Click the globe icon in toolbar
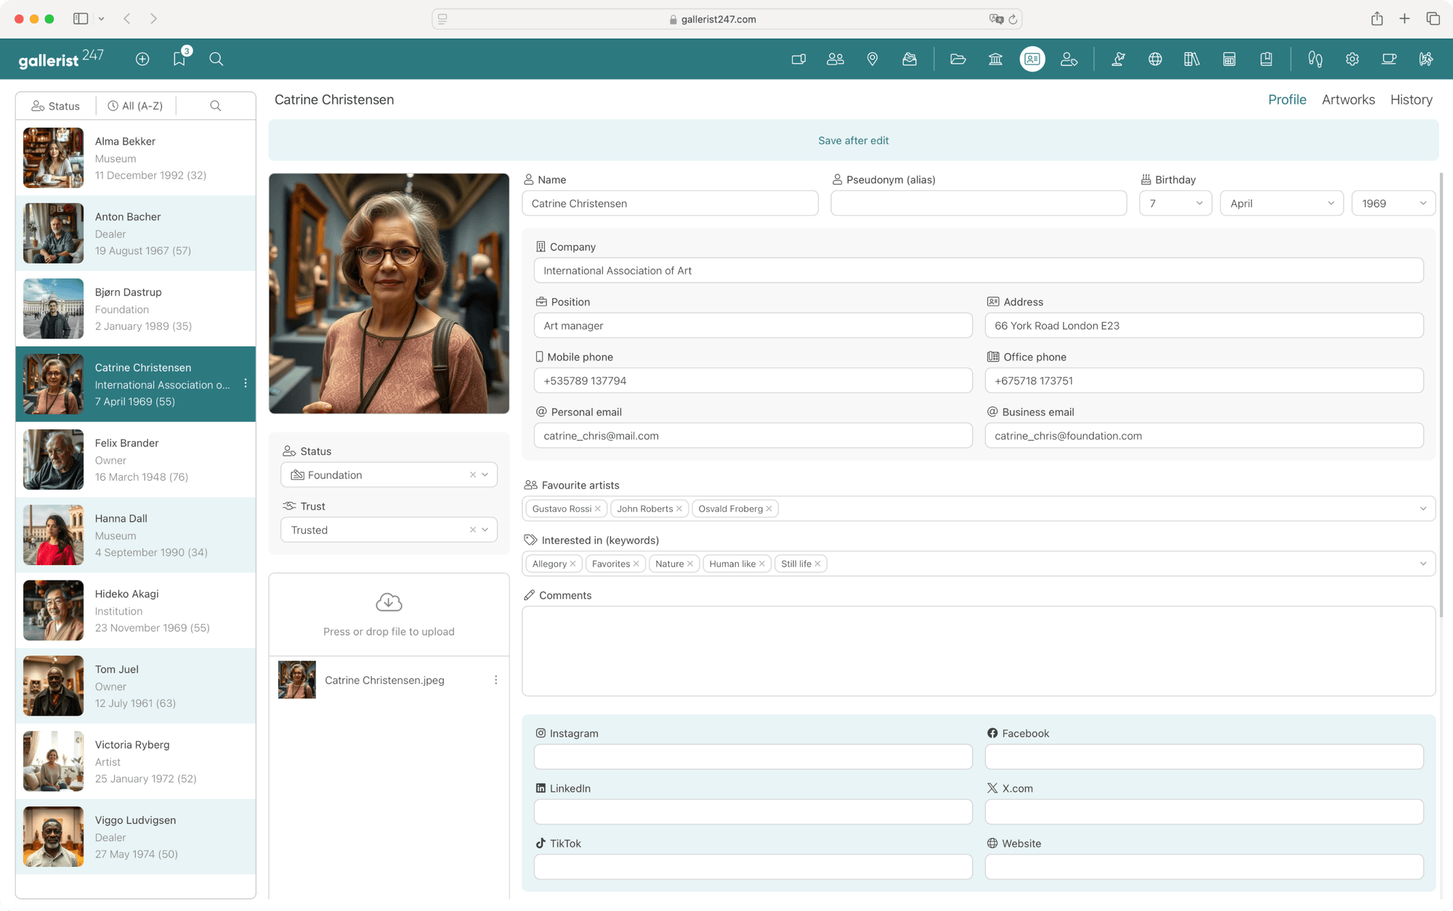Screen dimensions: 1453x911 click(x=1154, y=59)
